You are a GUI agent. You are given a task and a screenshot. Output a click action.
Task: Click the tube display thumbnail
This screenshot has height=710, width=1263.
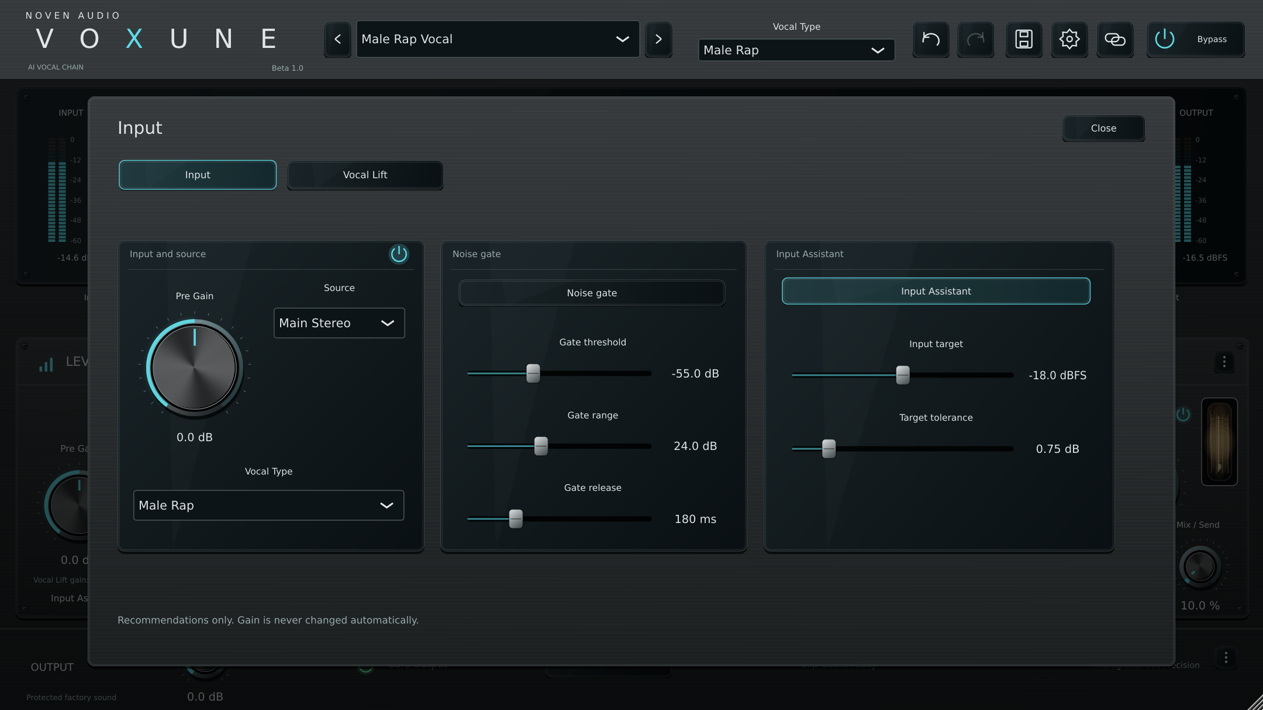click(1219, 442)
